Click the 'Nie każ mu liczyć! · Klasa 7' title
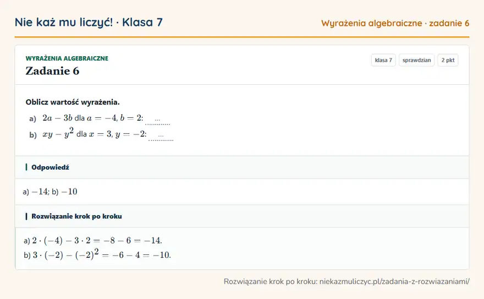Screen dimensions: 484x299 coord(89,22)
